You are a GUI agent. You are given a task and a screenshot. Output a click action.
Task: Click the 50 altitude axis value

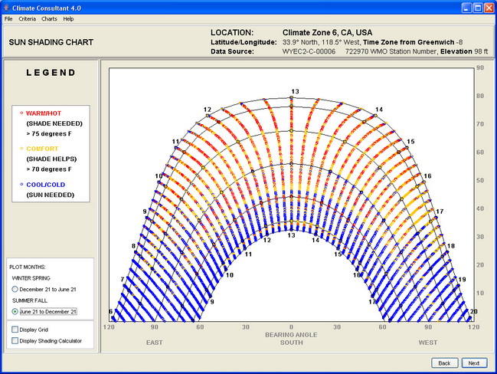480,180
